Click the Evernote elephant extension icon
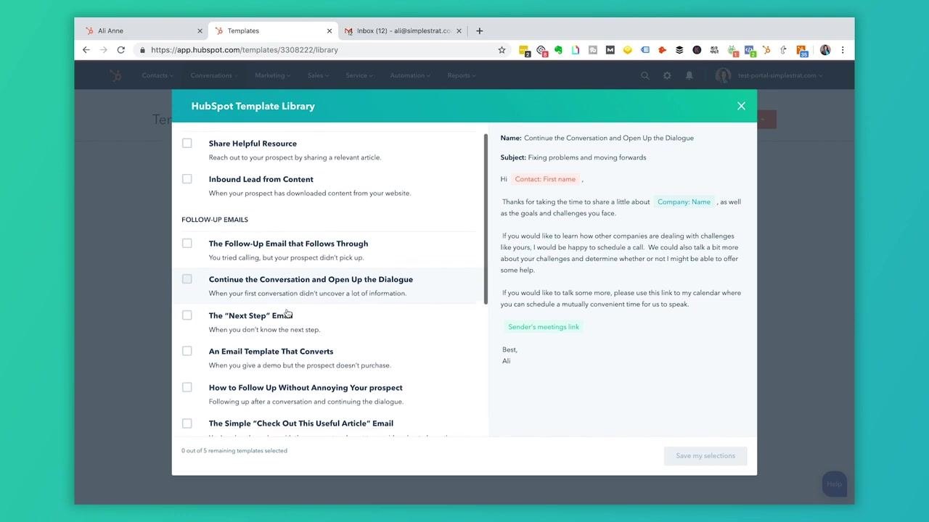This screenshot has width=929, height=522. pyautogui.click(x=558, y=50)
